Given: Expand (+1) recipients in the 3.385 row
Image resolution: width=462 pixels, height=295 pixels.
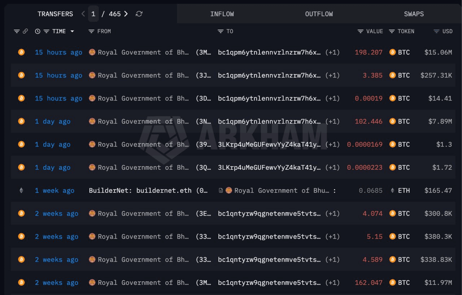Looking at the screenshot, I should [x=332, y=75].
